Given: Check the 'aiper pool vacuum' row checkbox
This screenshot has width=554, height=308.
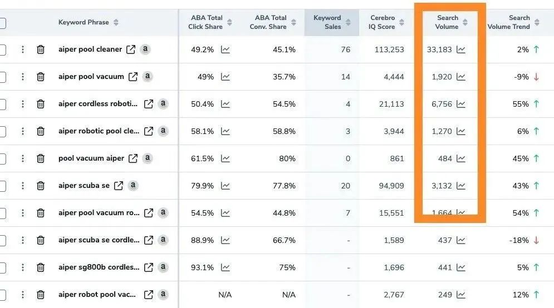Looking at the screenshot, I should click(2, 77).
